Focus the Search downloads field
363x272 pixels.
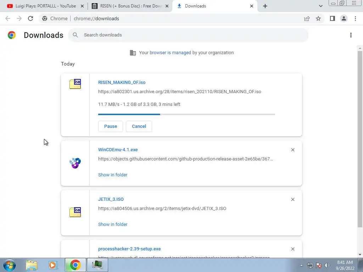[x=188, y=35]
